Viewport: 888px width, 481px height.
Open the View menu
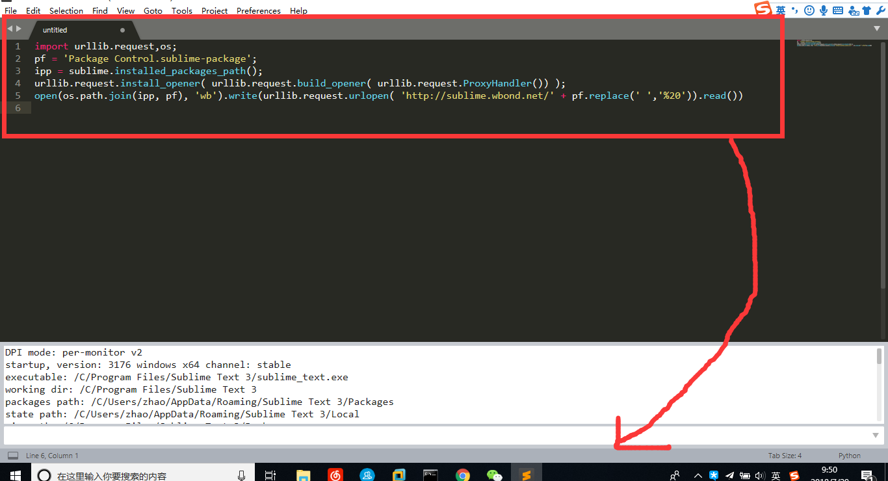click(126, 10)
